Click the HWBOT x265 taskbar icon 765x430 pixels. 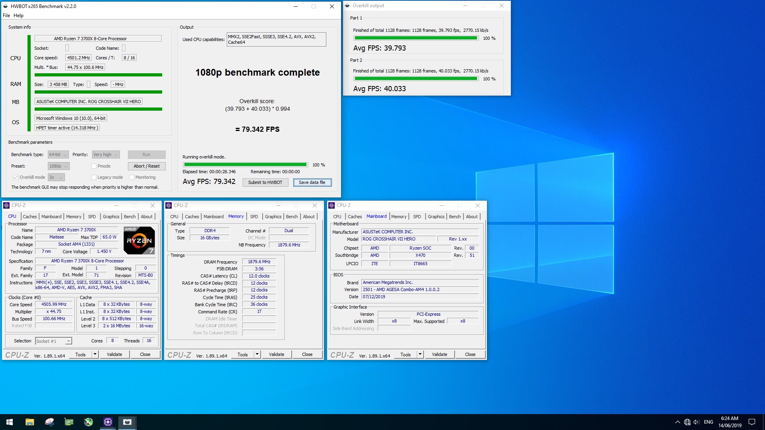pos(127,422)
